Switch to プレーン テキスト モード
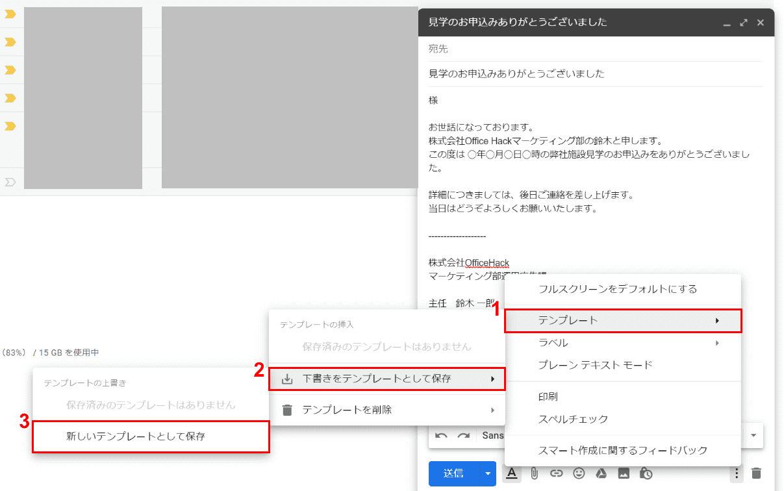The height and width of the screenshot is (491, 784). [623, 365]
